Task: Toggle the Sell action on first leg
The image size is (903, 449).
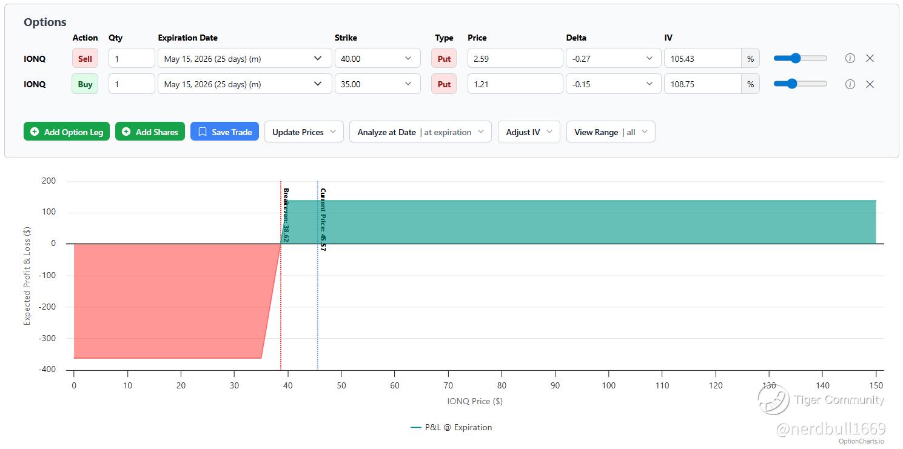Action: pyautogui.click(x=85, y=59)
